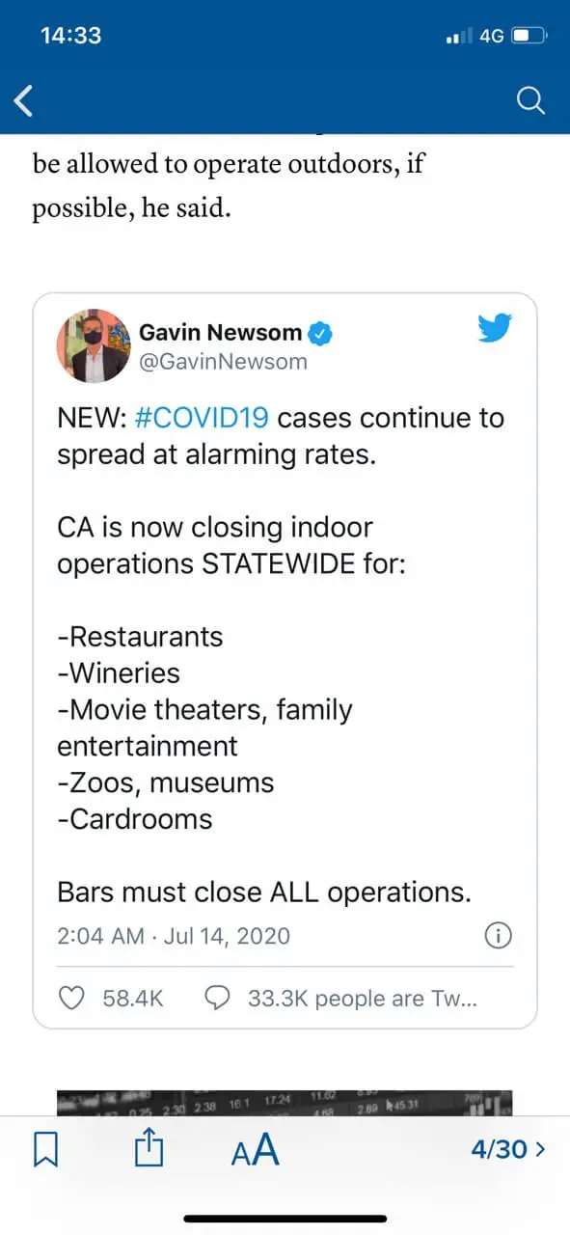Tap the Twitter bird logo

pos(495,329)
